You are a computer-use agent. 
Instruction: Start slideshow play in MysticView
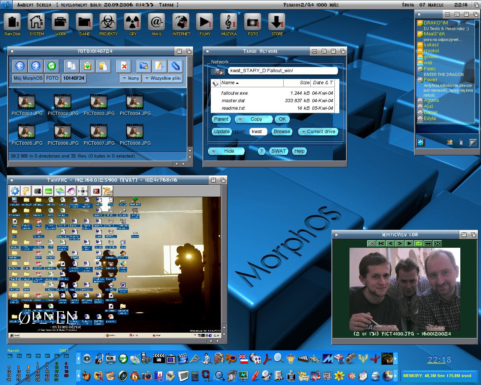pyautogui.click(x=409, y=244)
